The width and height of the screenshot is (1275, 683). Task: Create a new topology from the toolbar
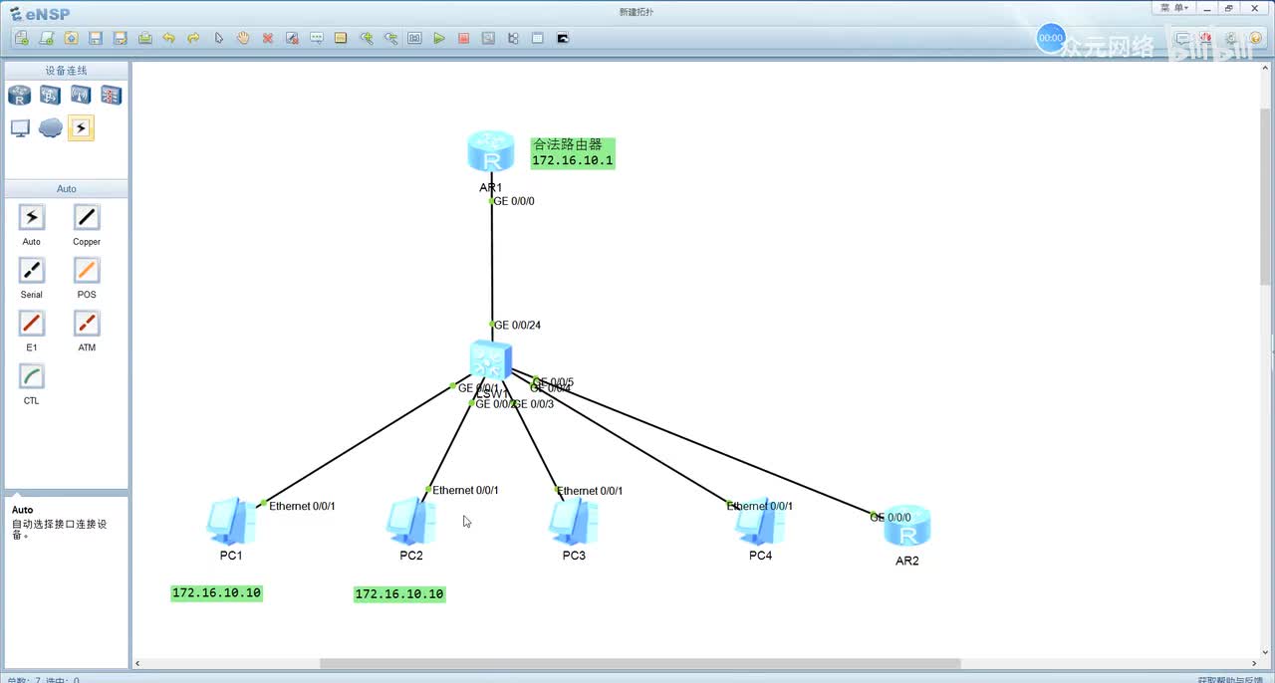pyautogui.click(x=22, y=38)
